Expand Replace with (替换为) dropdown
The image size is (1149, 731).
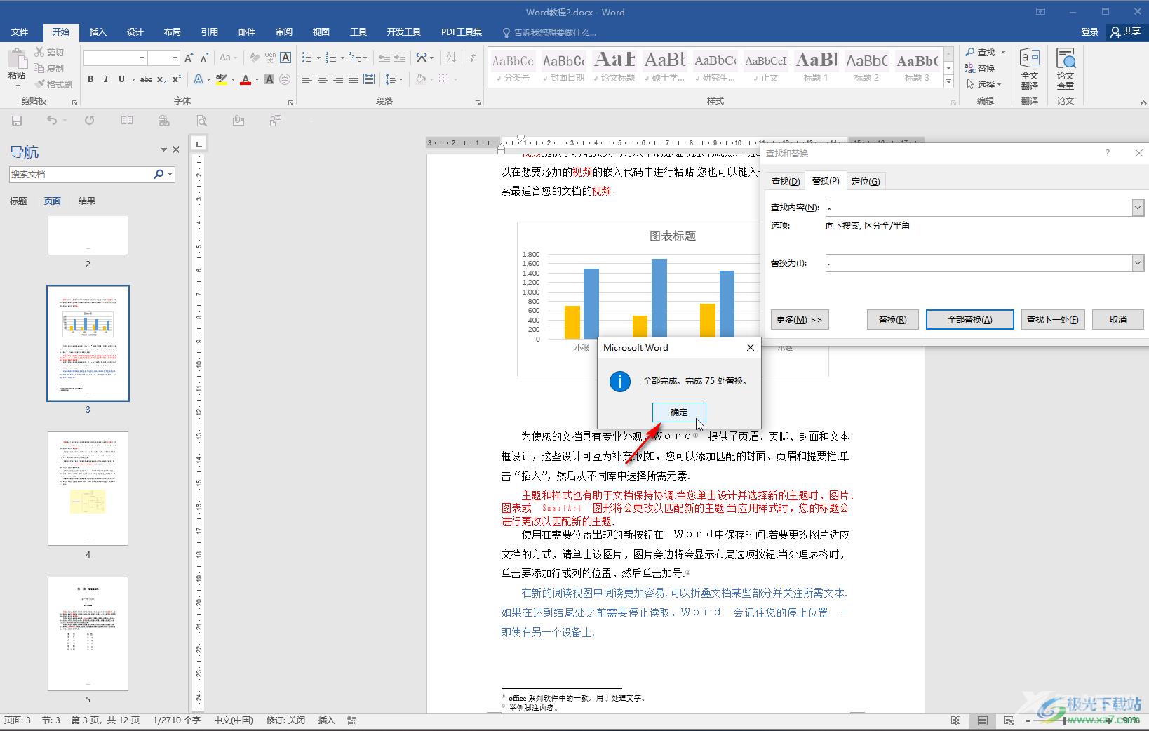[1137, 263]
